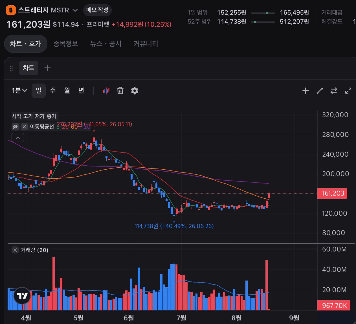This screenshot has height=324, width=356.
Task: Click the 프리마켓 +14,992원 (10.25%) change text
Action: click(129, 25)
